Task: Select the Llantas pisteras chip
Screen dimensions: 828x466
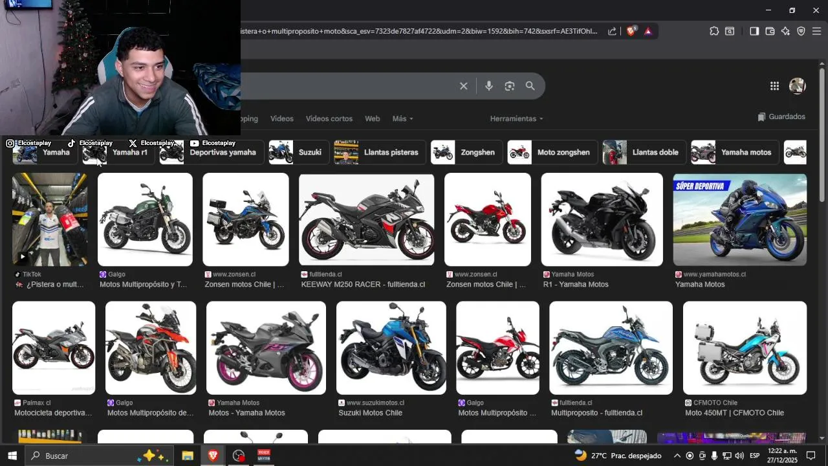Action: point(380,153)
